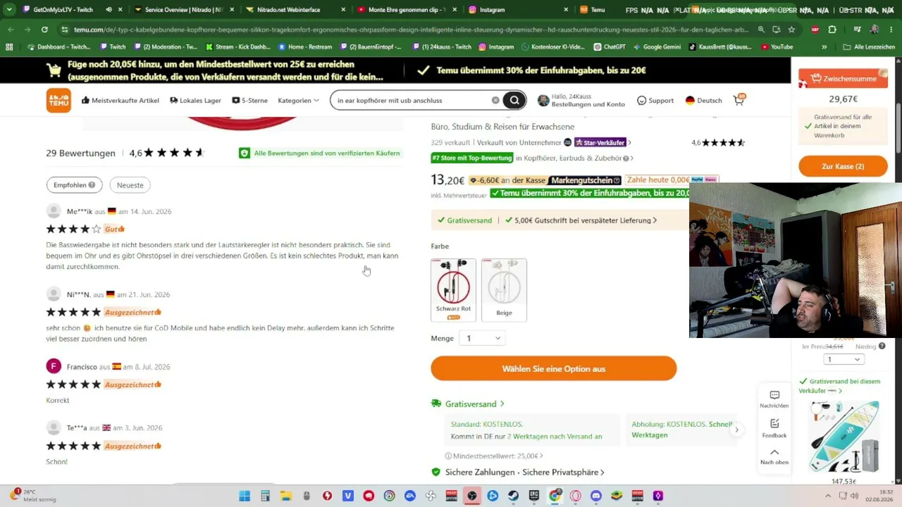Open the Kategorien dropdown menu

tap(298, 101)
